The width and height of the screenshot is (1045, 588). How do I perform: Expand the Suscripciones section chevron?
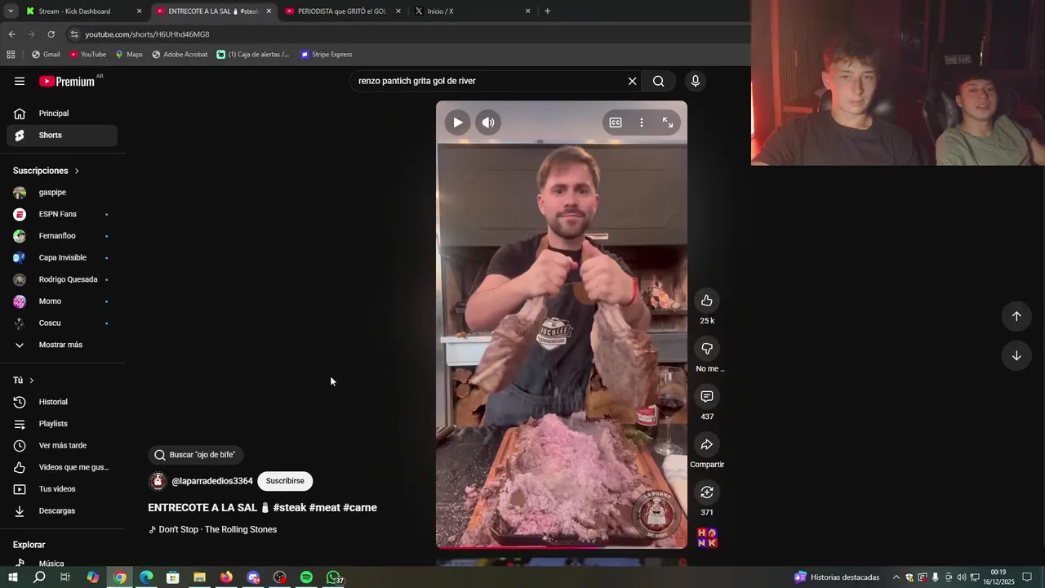(x=77, y=171)
